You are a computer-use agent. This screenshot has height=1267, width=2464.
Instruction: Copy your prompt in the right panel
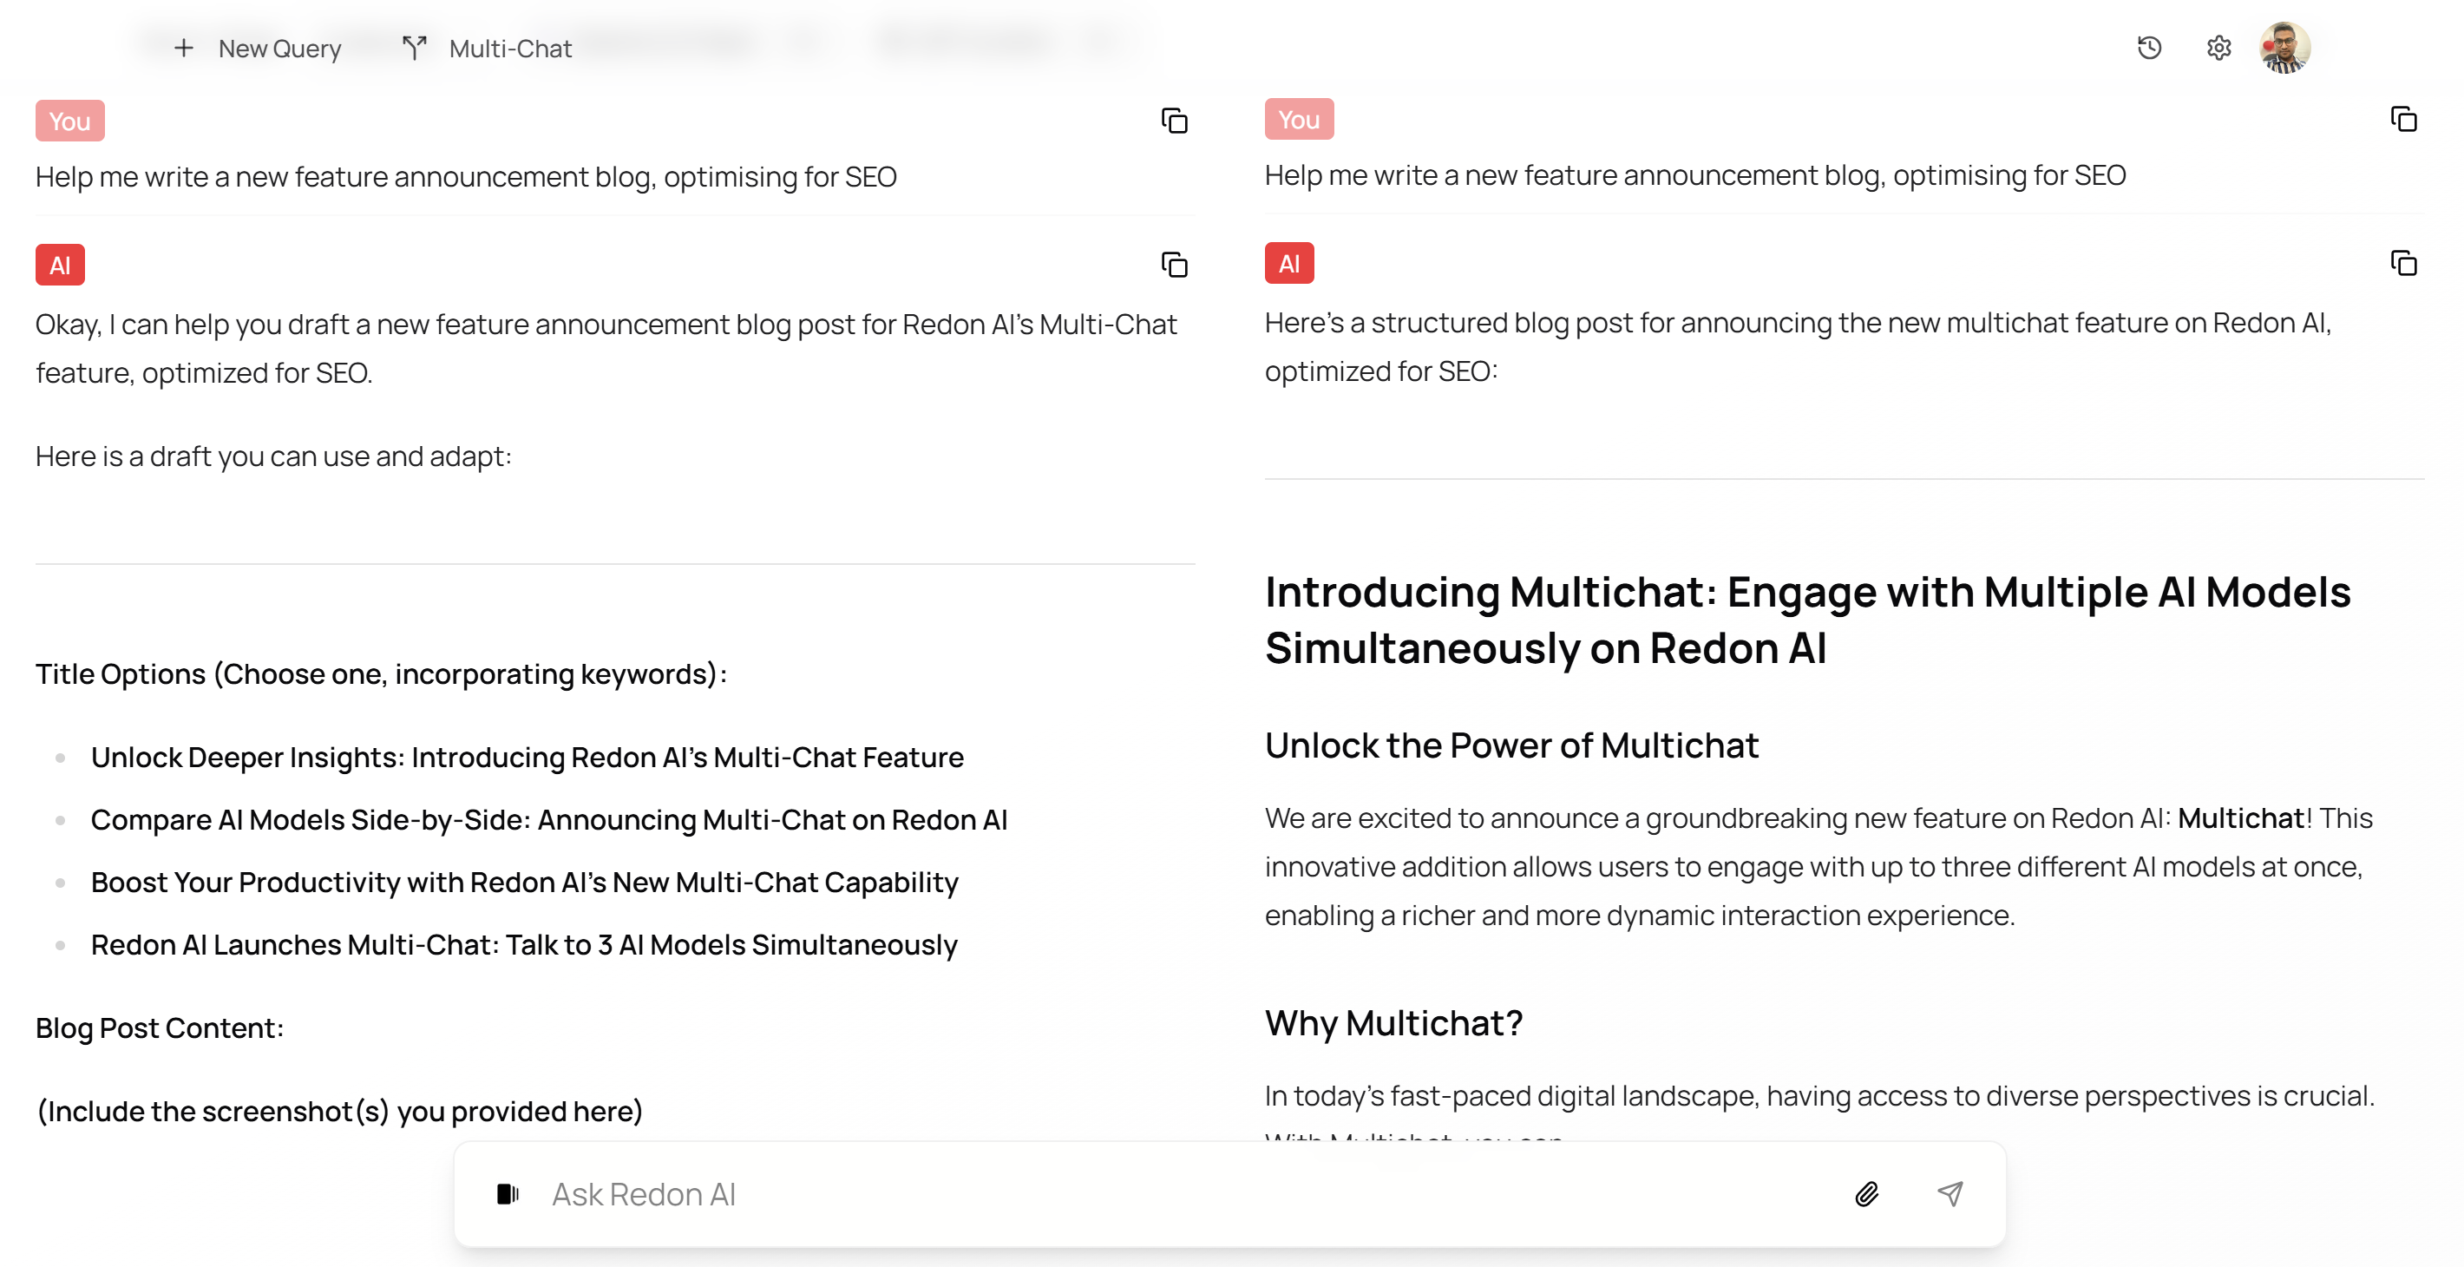pos(2405,119)
